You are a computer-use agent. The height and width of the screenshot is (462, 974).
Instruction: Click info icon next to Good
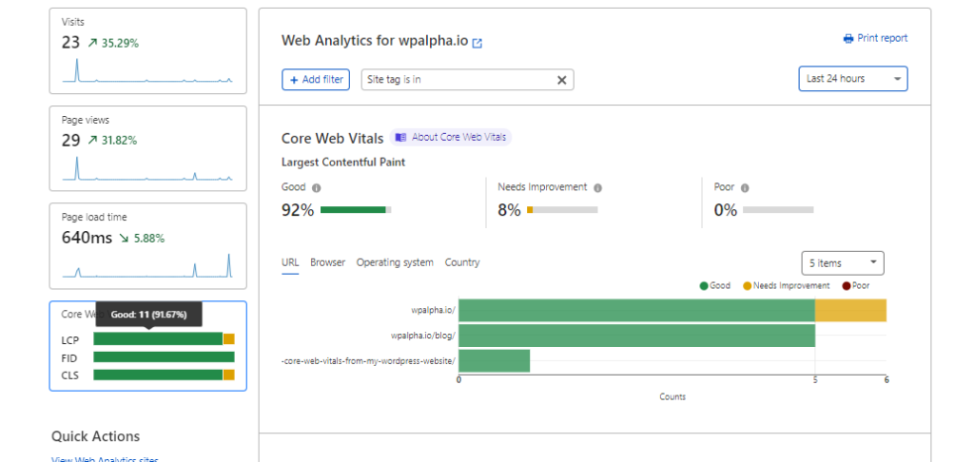pyautogui.click(x=316, y=187)
